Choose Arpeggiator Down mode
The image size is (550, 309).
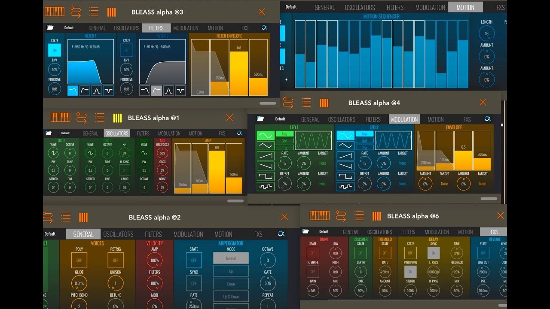click(231, 284)
